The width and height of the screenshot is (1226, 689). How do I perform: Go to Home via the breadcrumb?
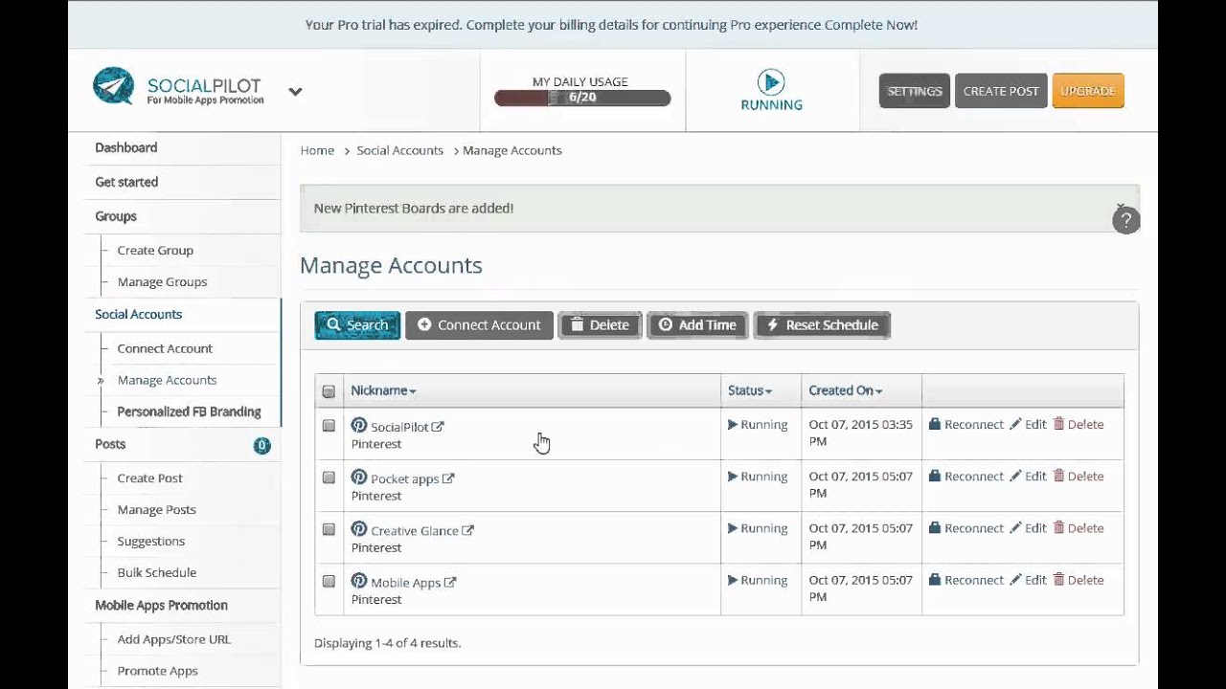[x=317, y=150]
